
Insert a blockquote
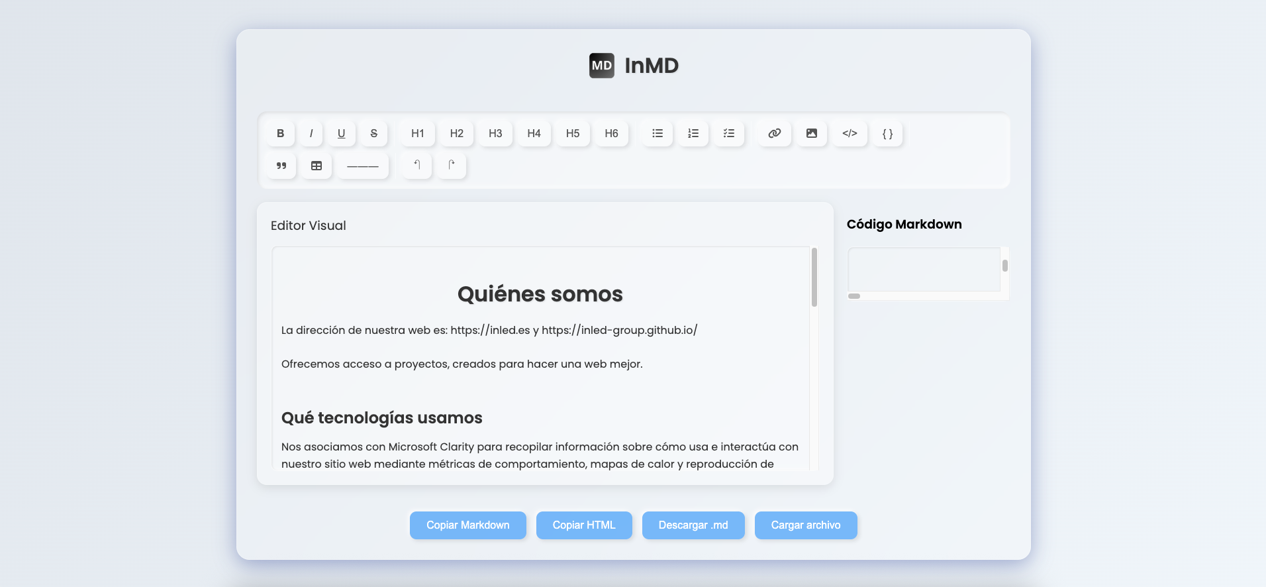point(281,166)
